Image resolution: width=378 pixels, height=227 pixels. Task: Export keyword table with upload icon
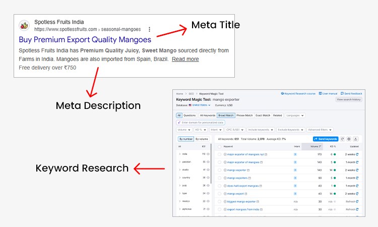tap(356, 139)
